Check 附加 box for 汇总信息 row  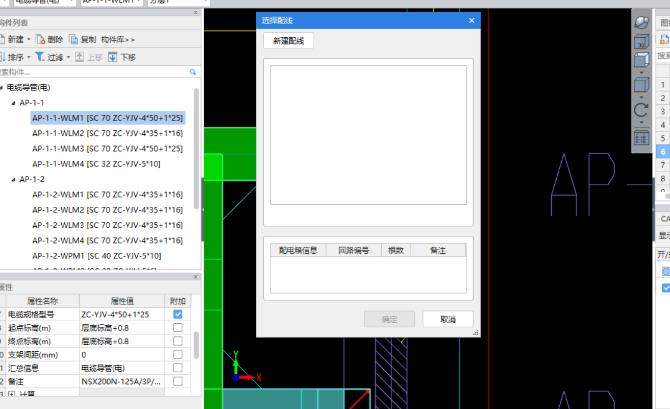point(178,368)
